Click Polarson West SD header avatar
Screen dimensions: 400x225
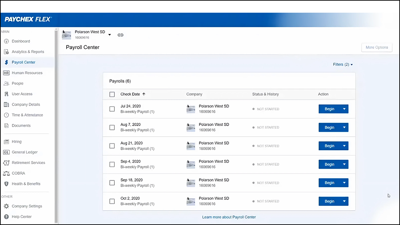(67, 35)
